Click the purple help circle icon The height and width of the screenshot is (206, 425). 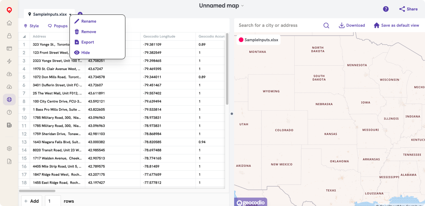(x=386, y=9)
